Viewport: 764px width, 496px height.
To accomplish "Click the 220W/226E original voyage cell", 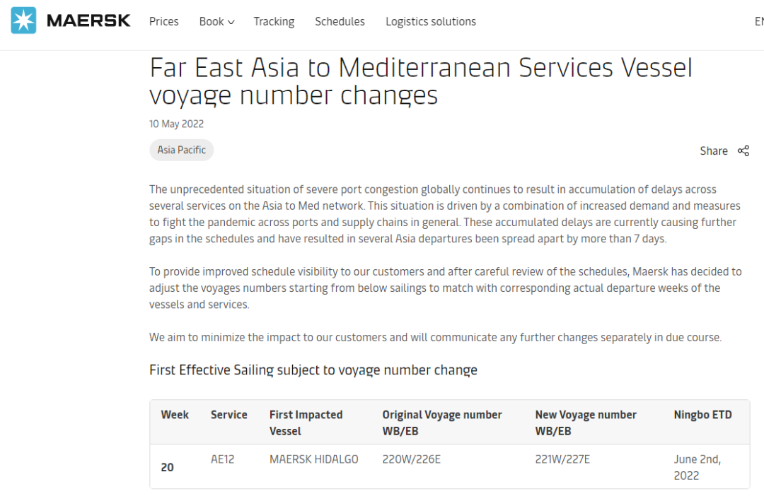I will pos(411,459).
